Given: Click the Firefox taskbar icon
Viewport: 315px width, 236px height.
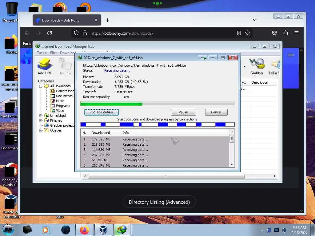Looking at the screenshot, I should 85,230.
